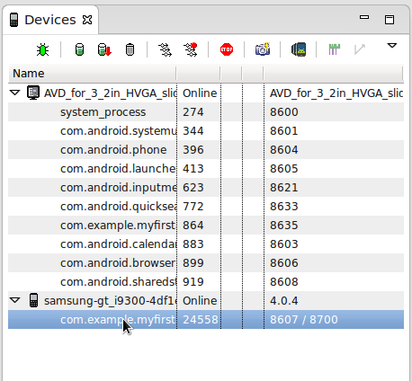Click PID value 623
The height and width of the screenshot is (381, 412).
tap(193, 188)
